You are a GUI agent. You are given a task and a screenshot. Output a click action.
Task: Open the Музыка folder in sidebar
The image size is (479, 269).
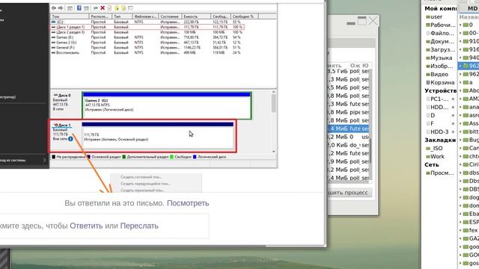(x=439, y=58)
